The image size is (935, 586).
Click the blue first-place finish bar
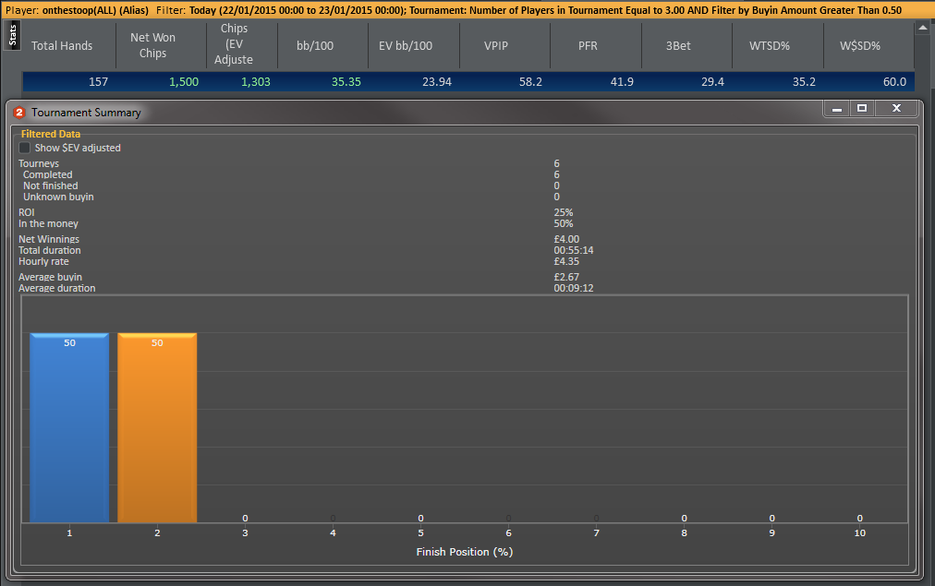(69, 427)
